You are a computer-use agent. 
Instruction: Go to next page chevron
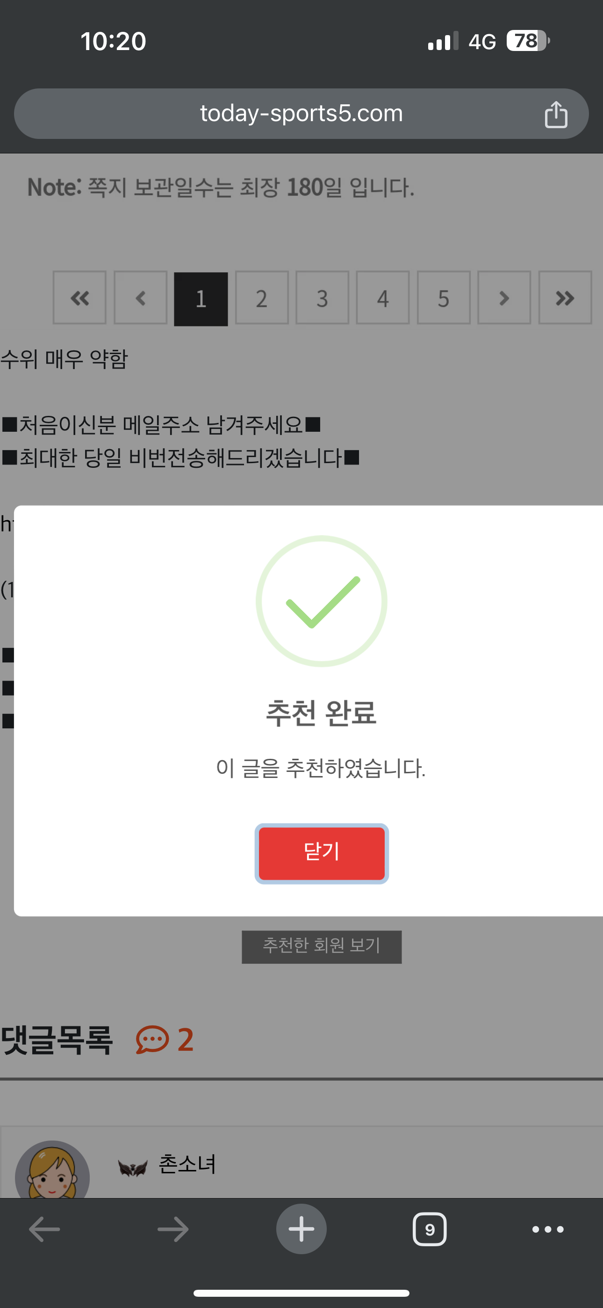point(504,298)
